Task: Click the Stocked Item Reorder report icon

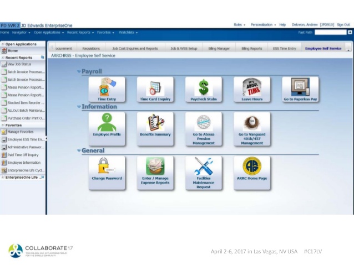Action: pyautogui.click(x=4, y=103)
